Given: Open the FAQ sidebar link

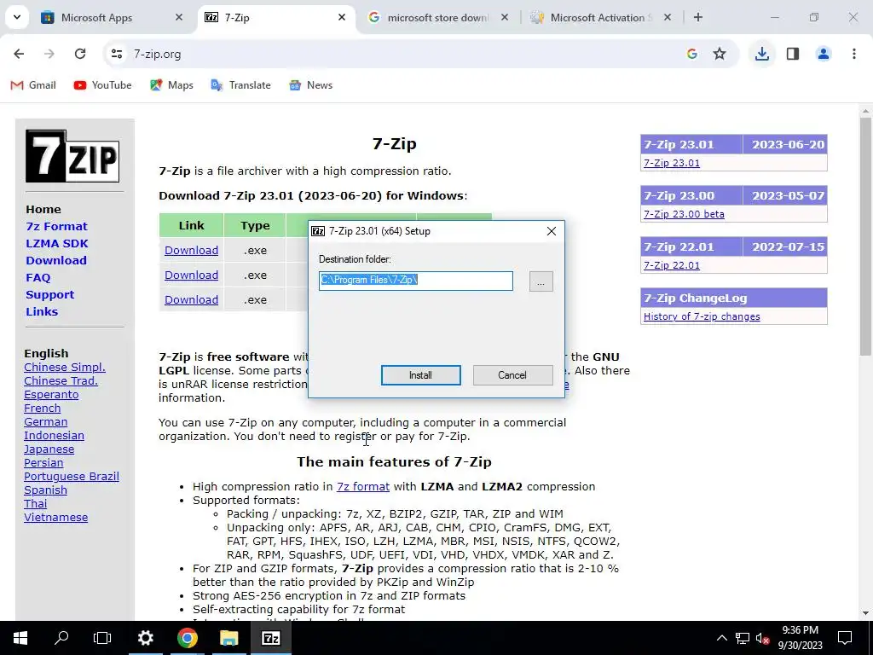Looking at the screenshot, I should pyautogui.click(x=38, y=277).
